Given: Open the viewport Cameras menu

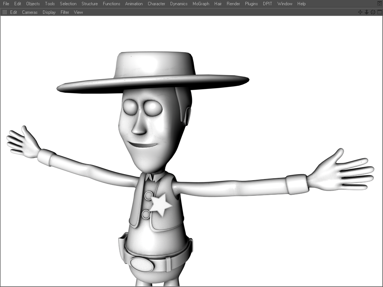Looking at the screenshot, I should (x=30, y=12).
